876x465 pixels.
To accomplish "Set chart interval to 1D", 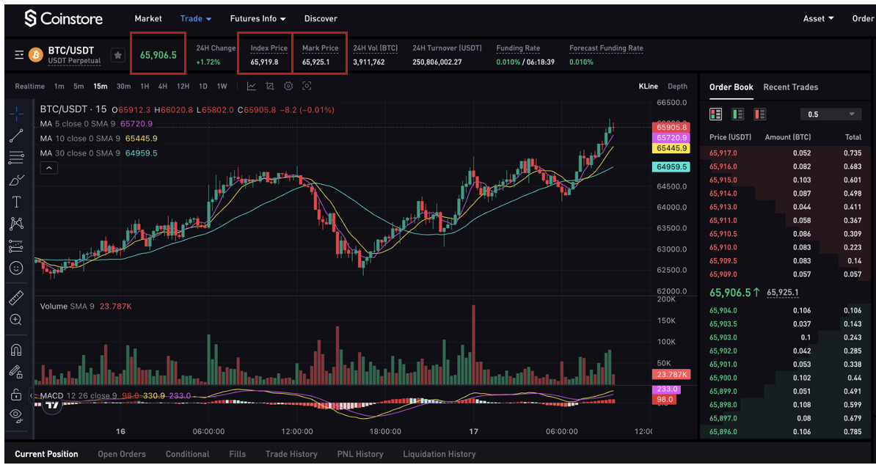I will (x=203, y=86).
